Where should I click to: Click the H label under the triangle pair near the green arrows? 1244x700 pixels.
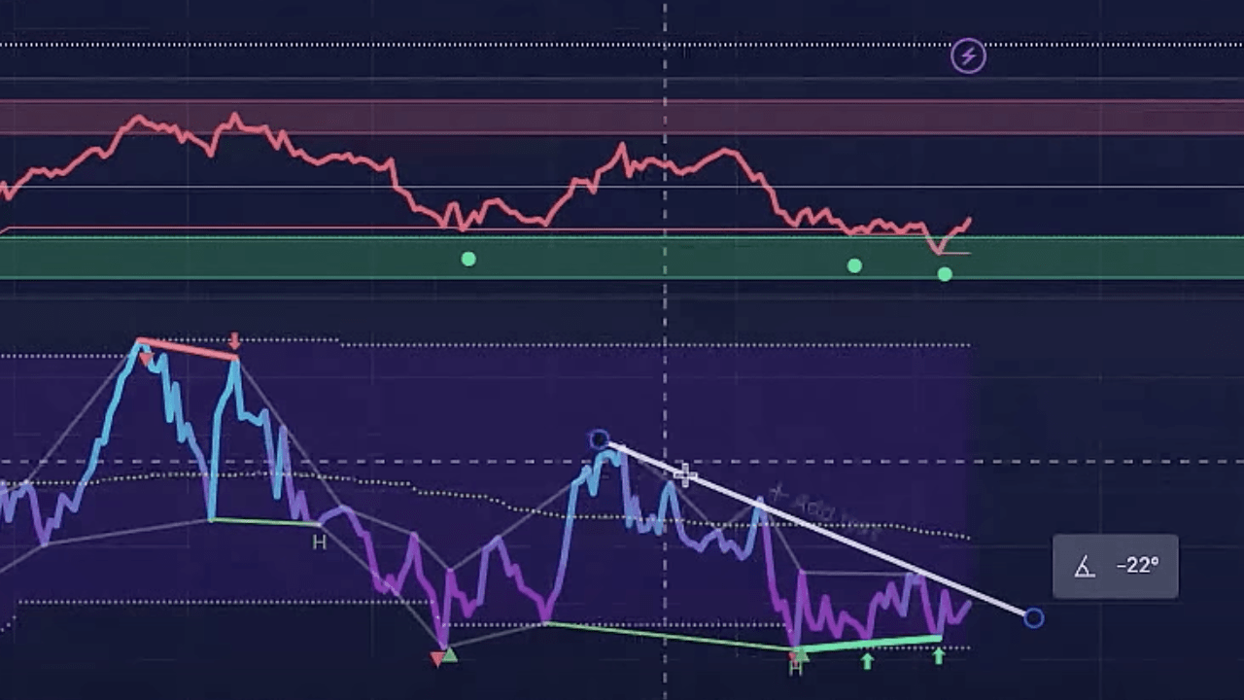[x=796, y=669]
